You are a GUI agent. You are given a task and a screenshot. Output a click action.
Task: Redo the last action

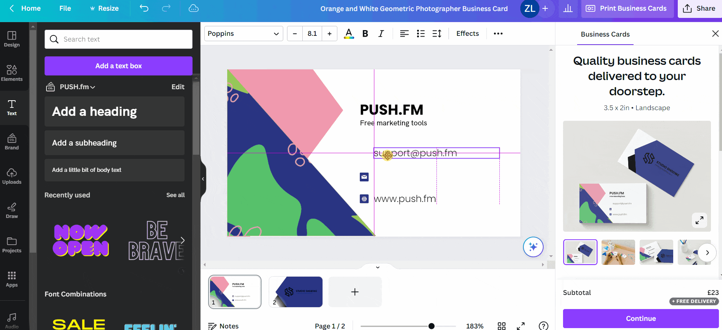tap(166, 8)
